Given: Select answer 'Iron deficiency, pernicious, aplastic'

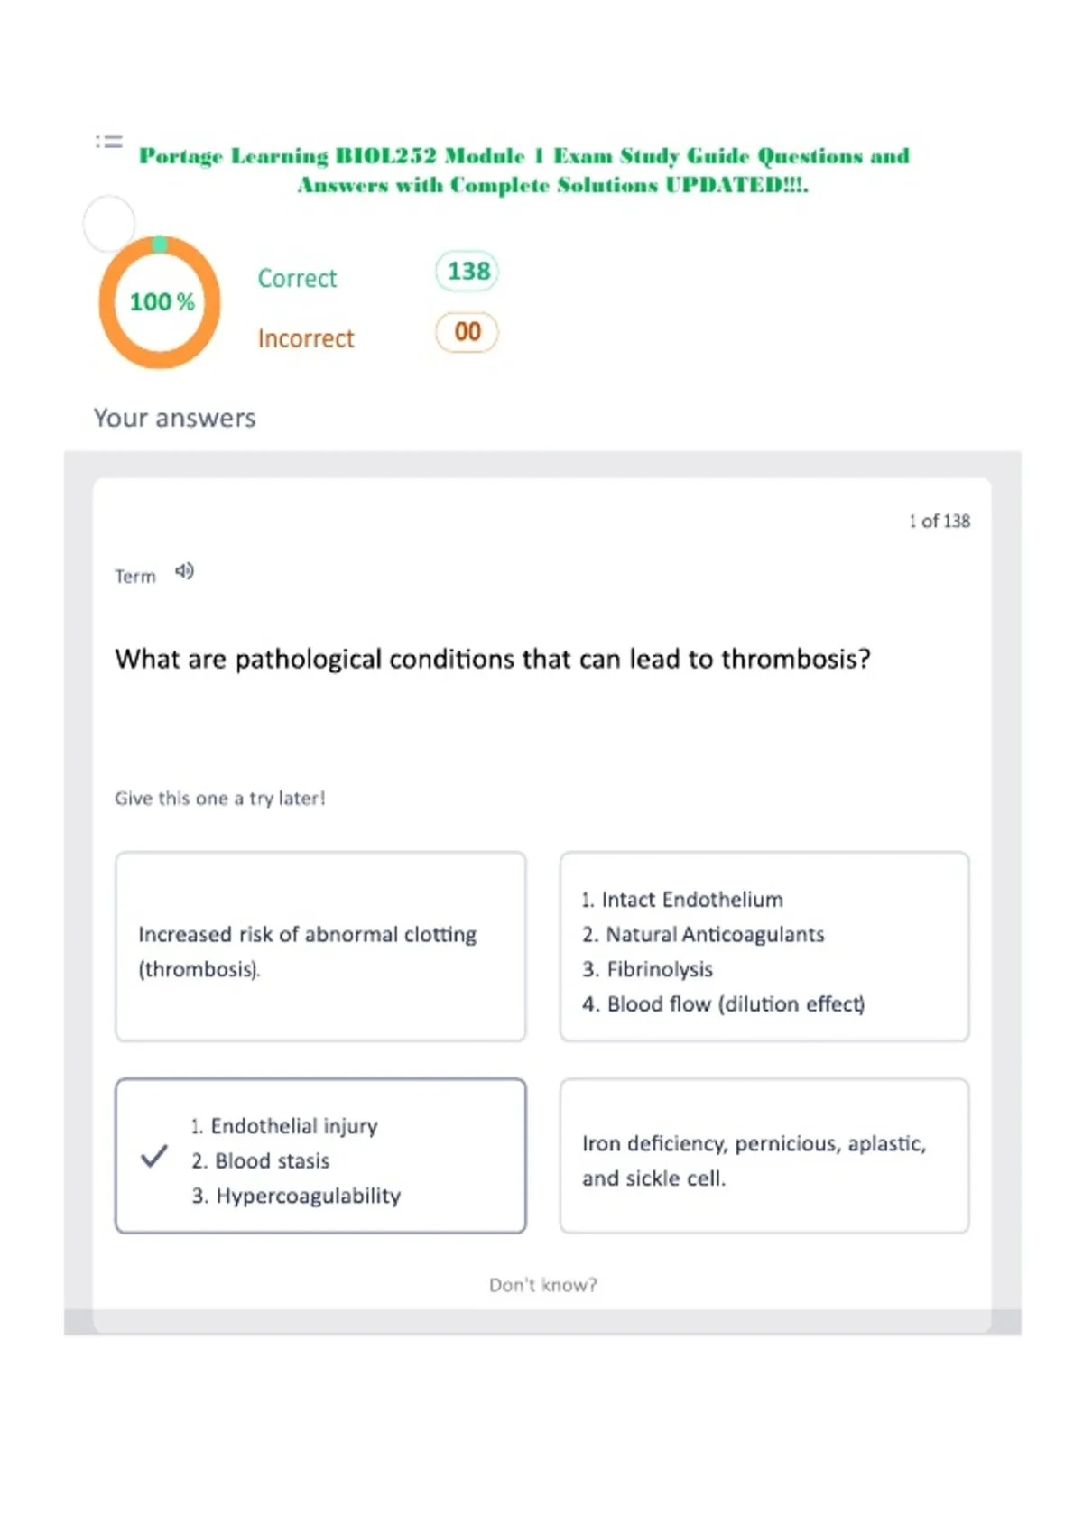Looking at the screenshot, I should (764, 1156).
